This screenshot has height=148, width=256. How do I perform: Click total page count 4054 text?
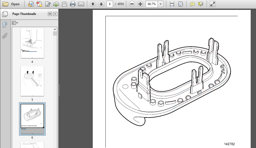point(121,4)
